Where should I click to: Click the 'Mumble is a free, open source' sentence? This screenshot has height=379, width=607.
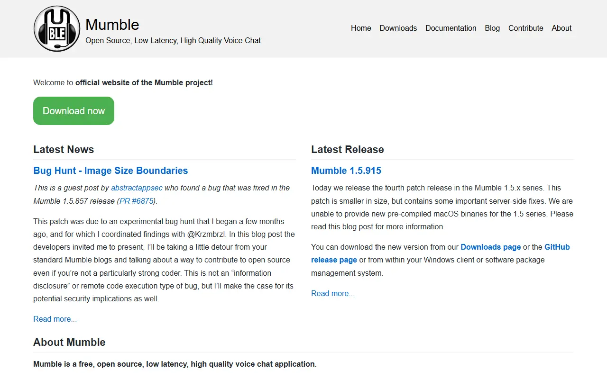tap(175, 364)
